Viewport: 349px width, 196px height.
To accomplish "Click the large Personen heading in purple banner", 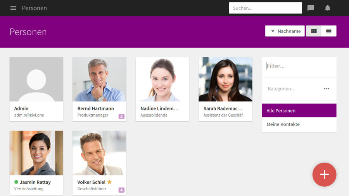I will coord(28,32).
